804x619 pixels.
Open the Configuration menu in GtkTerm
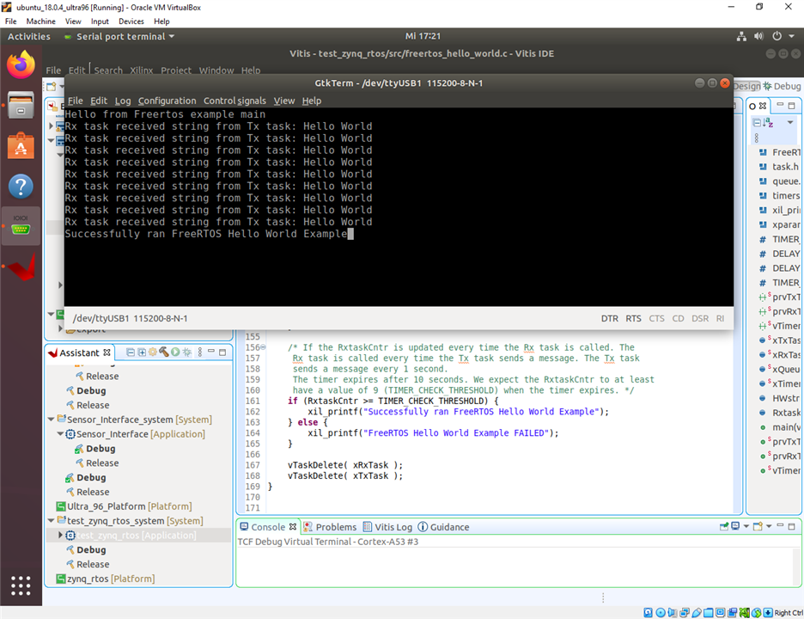(x=167, y=101)
